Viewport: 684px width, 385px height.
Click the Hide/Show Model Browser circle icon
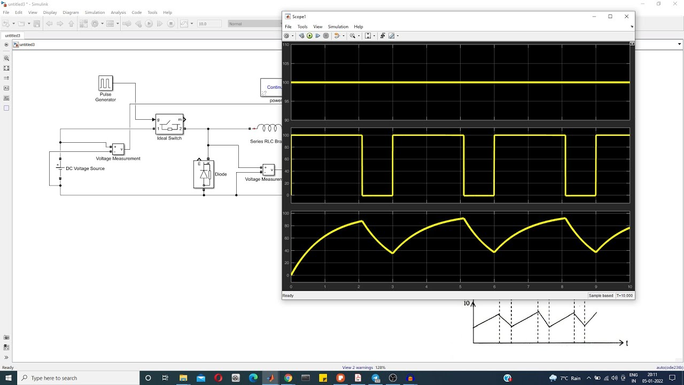(x=6, y=45)
